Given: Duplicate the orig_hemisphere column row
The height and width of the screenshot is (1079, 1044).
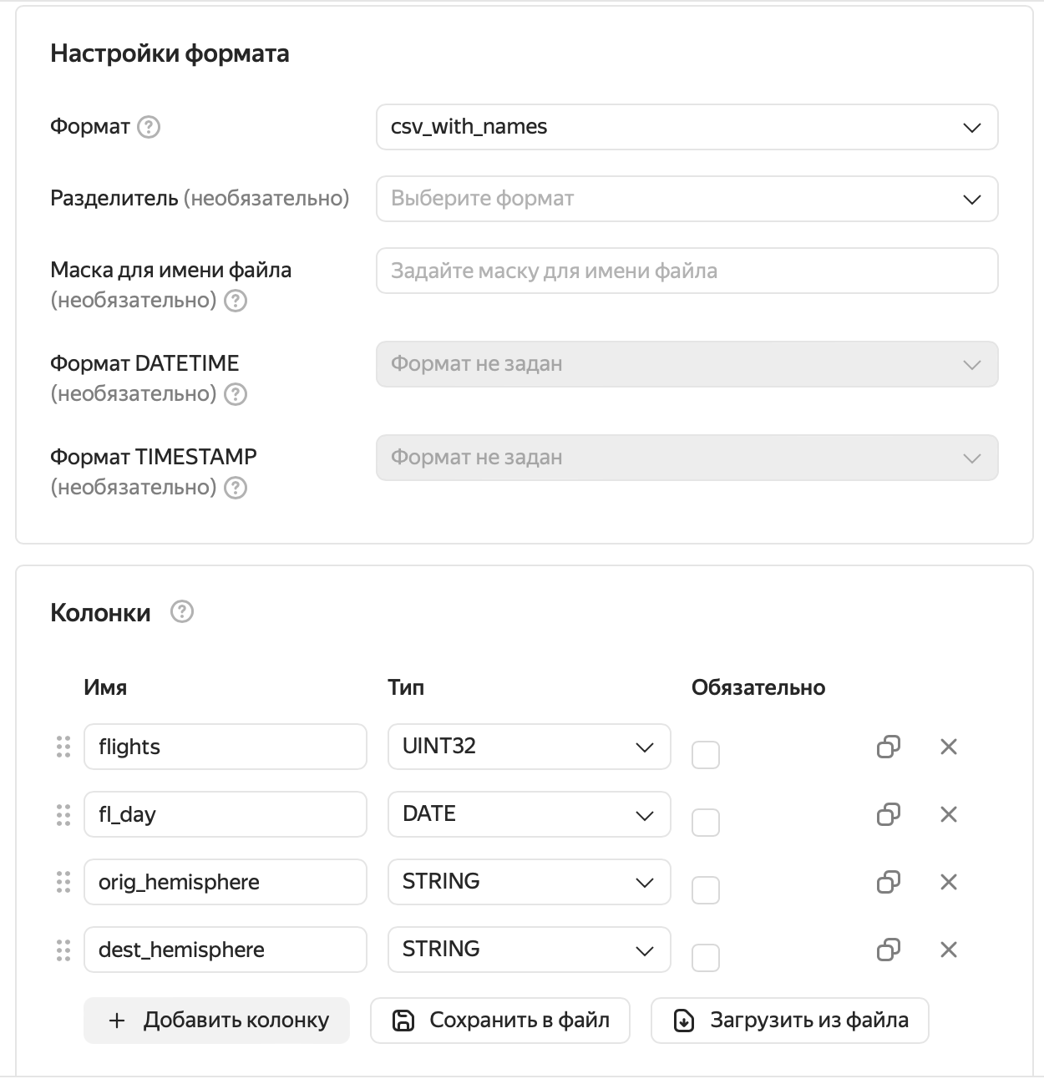Looking at the screenshot, I should (x=888, y=882).
